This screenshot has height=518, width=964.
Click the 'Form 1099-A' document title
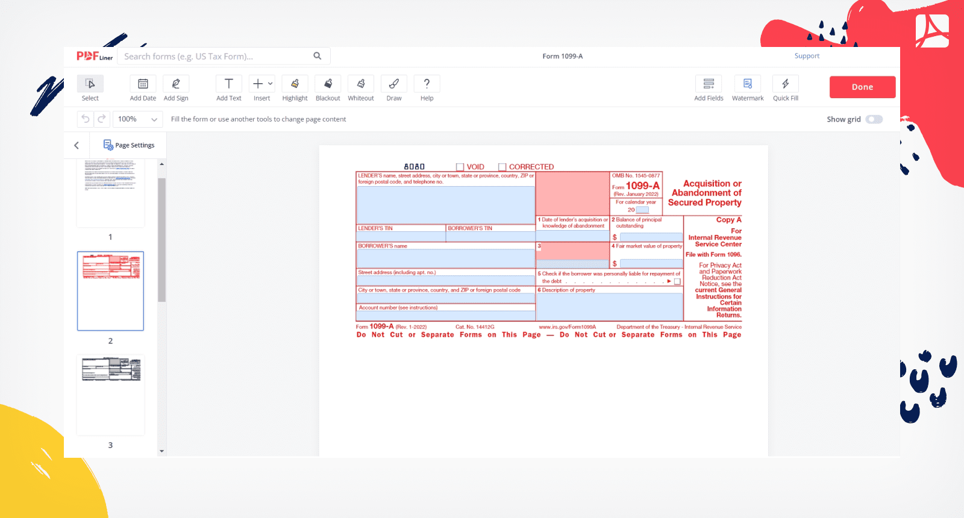pos(562,56)
